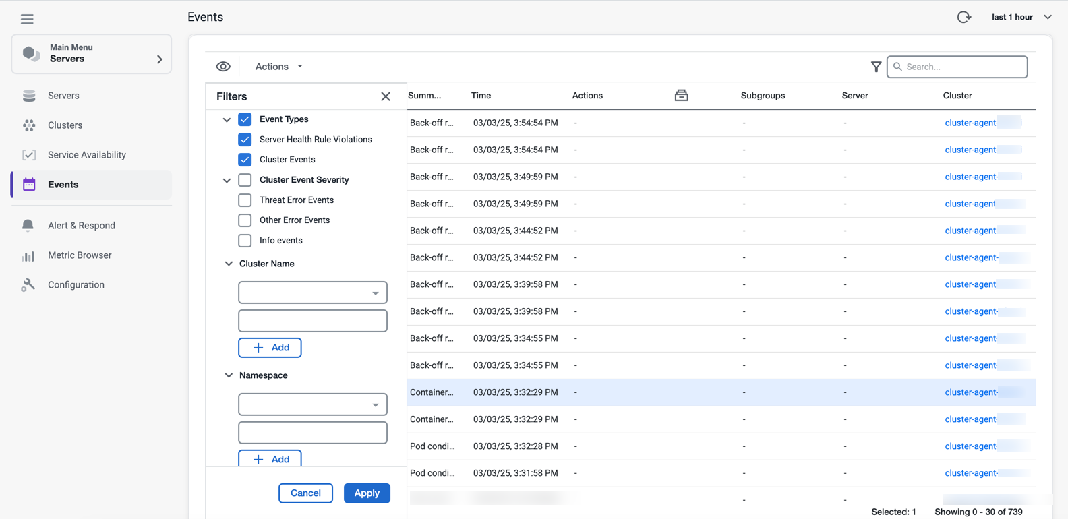Click the Actions column header
1068x519 pixels.
[587, 96]
